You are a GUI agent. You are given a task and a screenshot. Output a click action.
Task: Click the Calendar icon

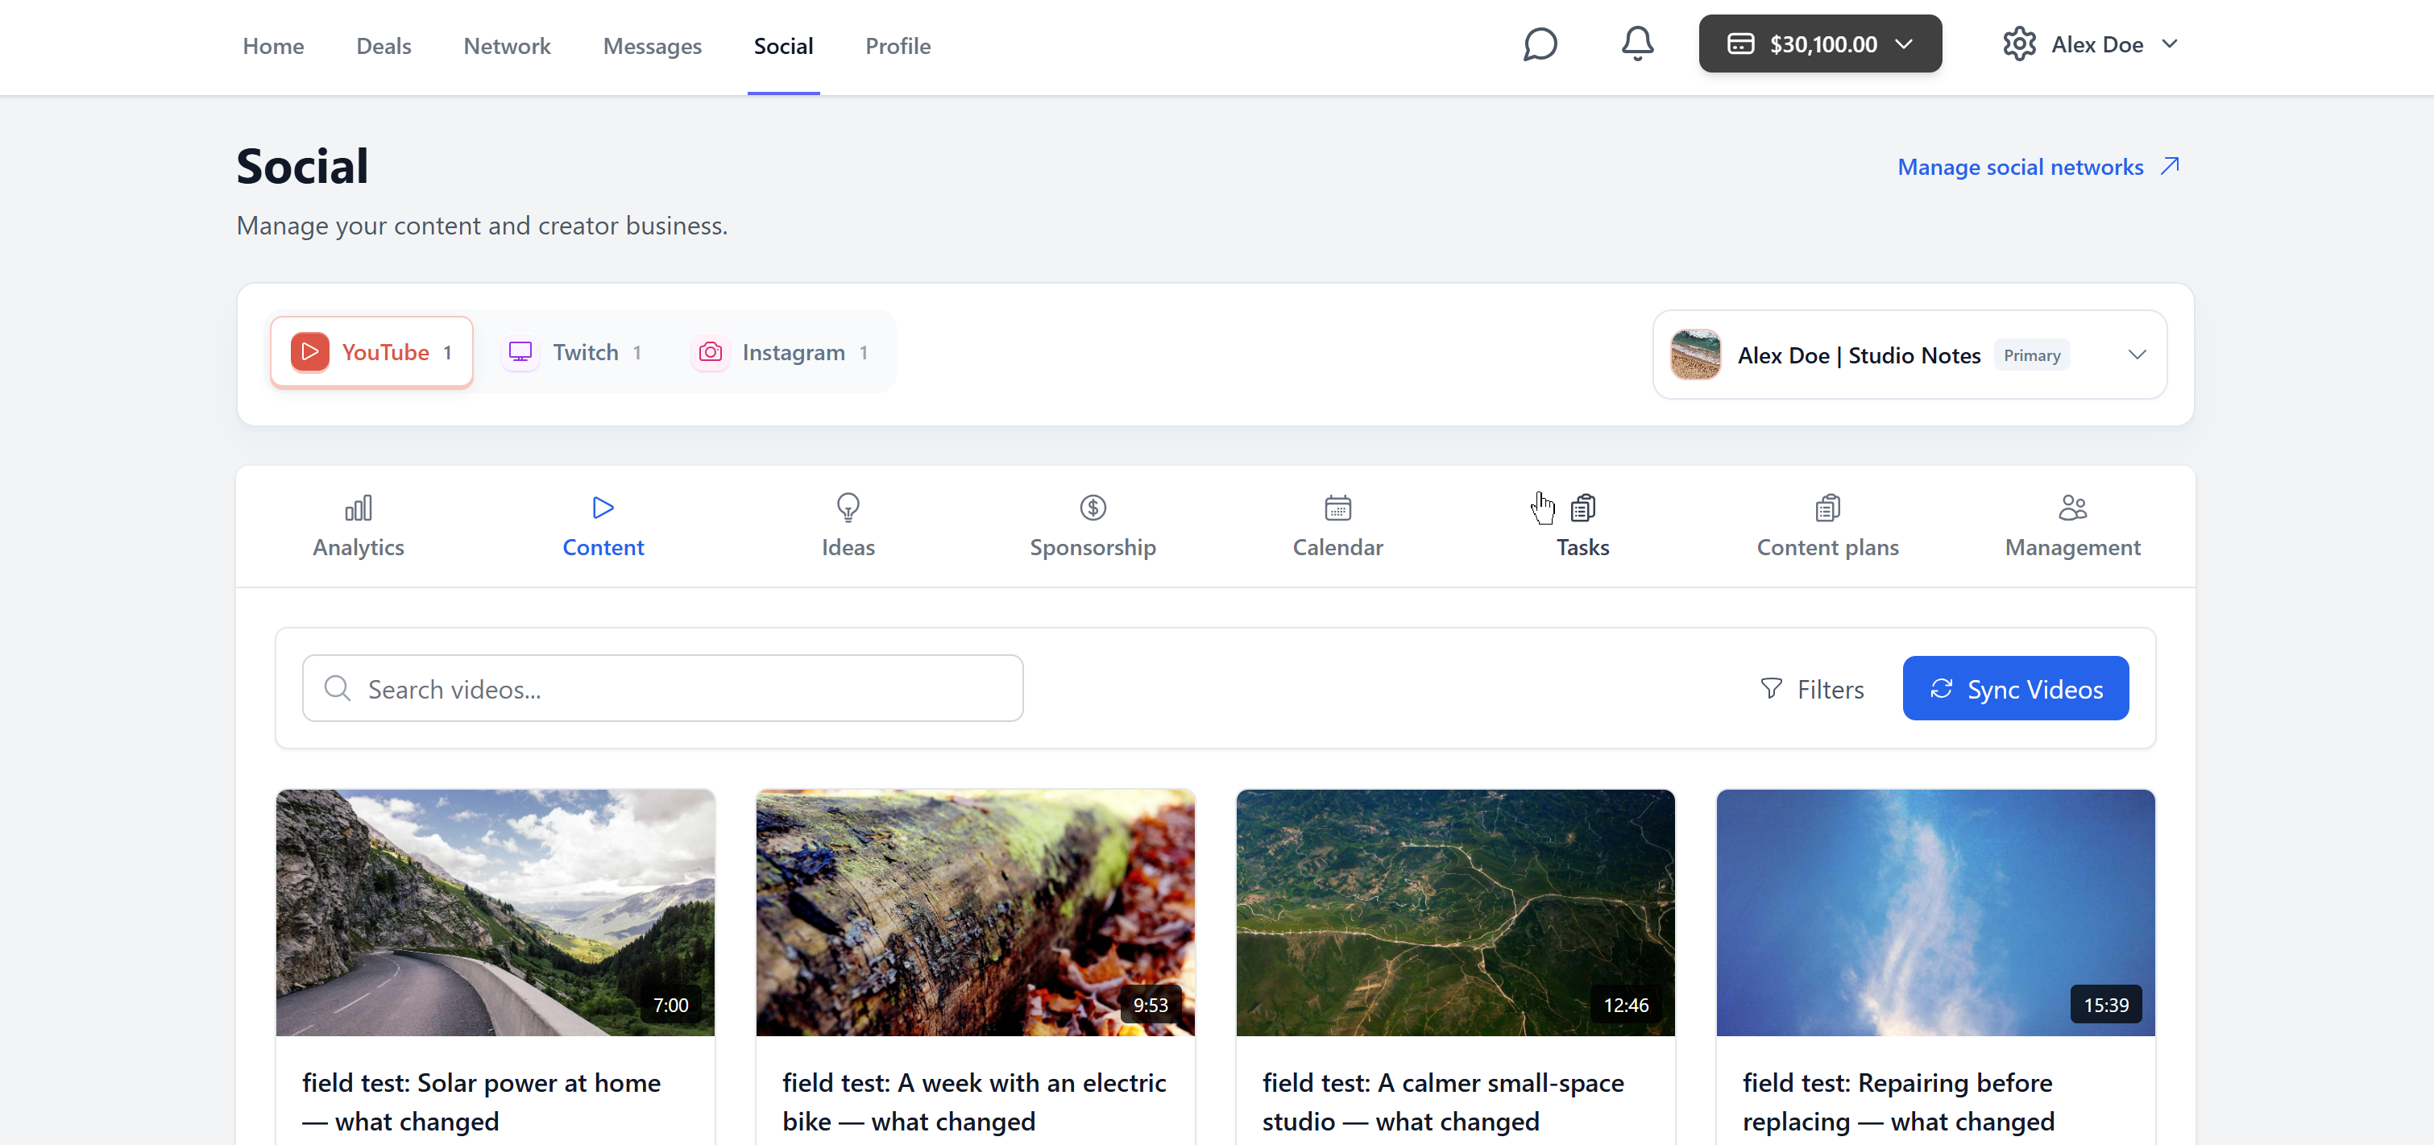pyautogui.click(x=1338, y=508)
